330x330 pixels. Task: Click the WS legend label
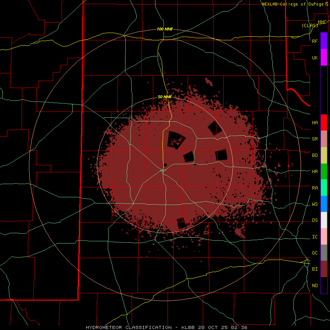point(315,204)
